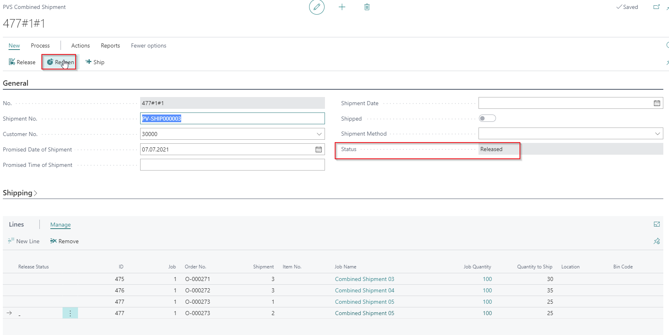Image resolution: width=669 pixels, height=335 pixels.
Task: Open the Process menu tab
Action: tap(40, 45)
